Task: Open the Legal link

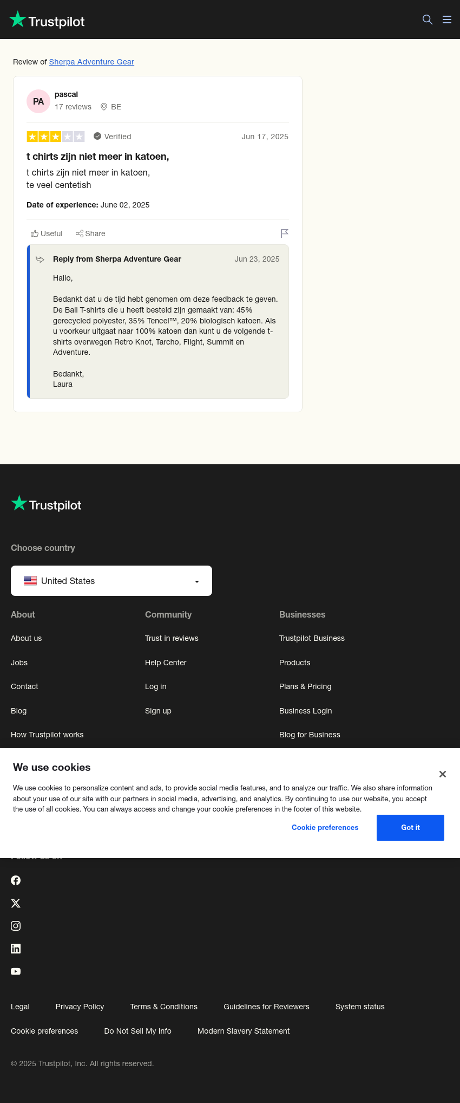Action: (x=20, y=1007)
